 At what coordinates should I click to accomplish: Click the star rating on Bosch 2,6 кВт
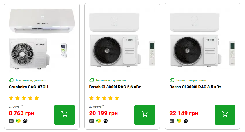(x=104, y=98)
